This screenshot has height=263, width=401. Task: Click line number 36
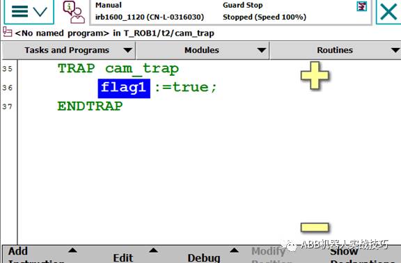coord(8,88)
